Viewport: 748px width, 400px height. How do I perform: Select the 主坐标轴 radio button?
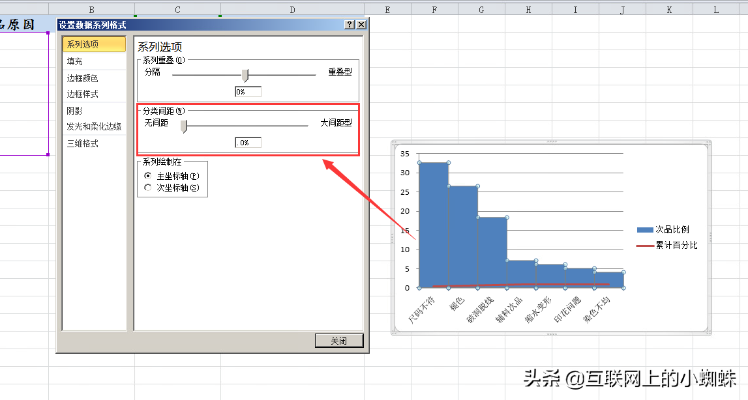[x=148, y=176]
